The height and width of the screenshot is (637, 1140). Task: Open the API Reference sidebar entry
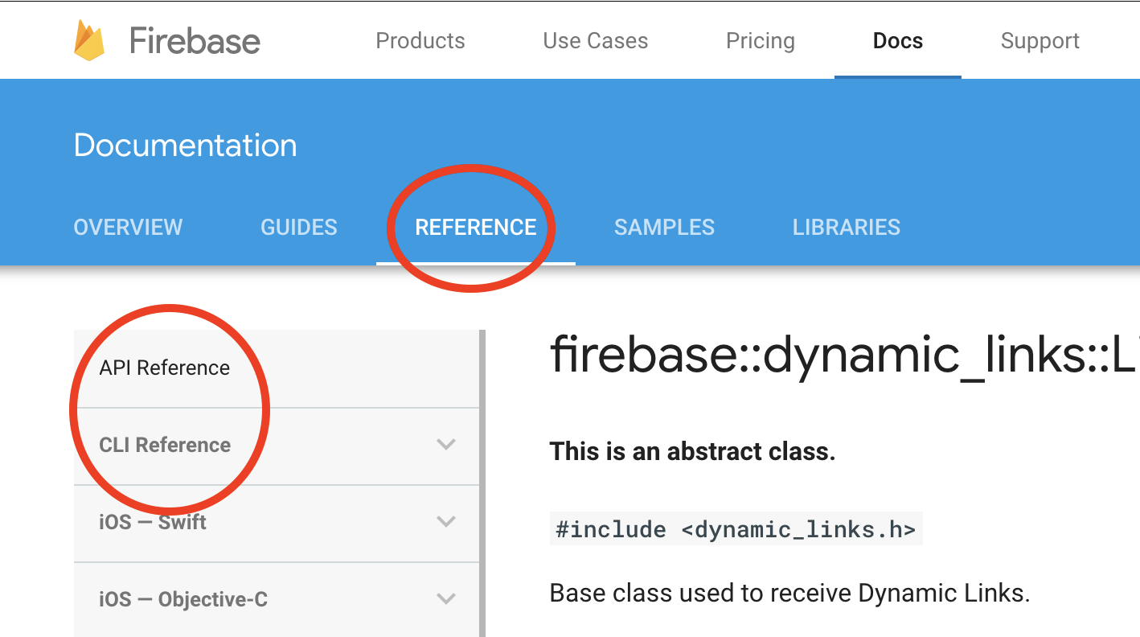point(163,368)
